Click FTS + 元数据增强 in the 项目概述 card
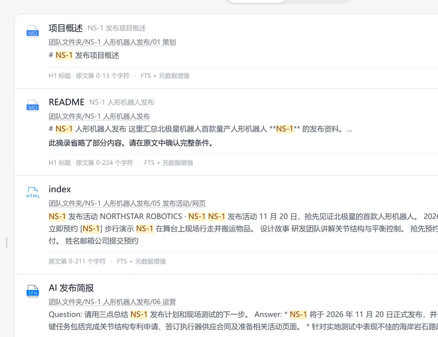 (165, 76)
